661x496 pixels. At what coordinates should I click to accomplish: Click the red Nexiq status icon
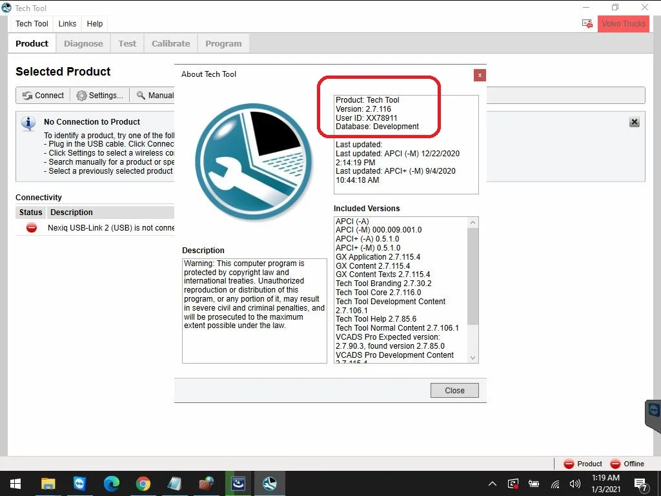click(31, 228)
